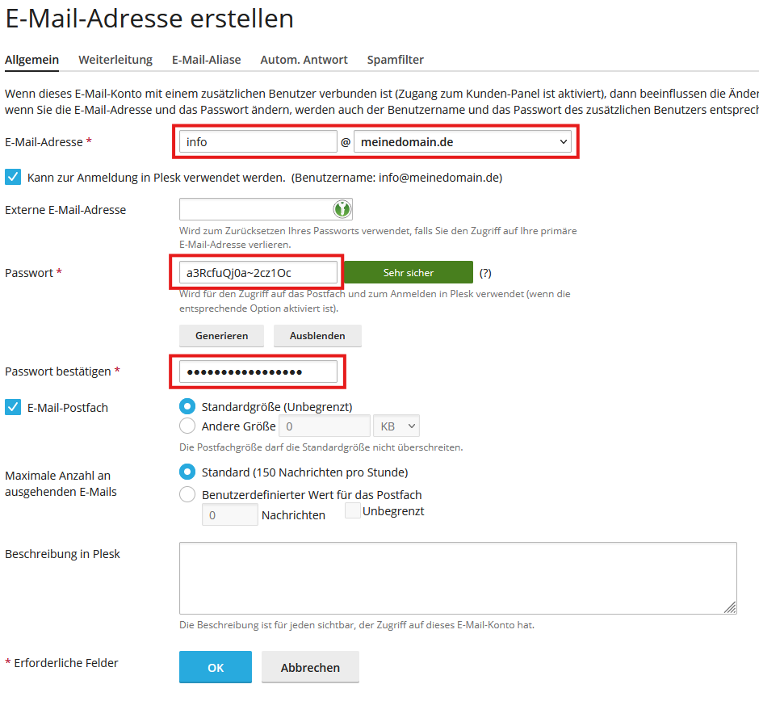Click the green icon in external email field
The width and height of the screenshot is (759, 701).
point(342,210)
